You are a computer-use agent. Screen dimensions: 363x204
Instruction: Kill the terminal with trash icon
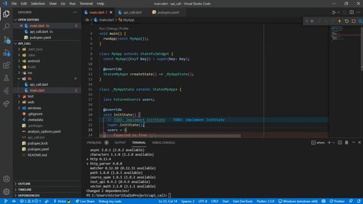point(347,142)
